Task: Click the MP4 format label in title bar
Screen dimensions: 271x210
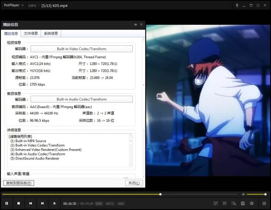Action: (x=32, y=5)
